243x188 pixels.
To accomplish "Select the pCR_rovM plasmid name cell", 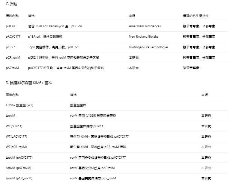I will (x=13, y=58).
